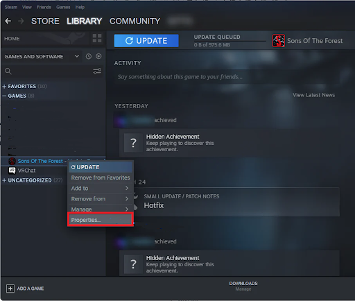Open the Steam menu
This screenshot has height=301, width=355.
[11, 7]
